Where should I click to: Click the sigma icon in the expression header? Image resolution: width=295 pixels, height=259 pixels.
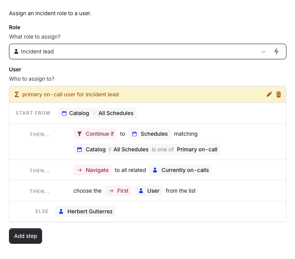(x=16, y=94)
